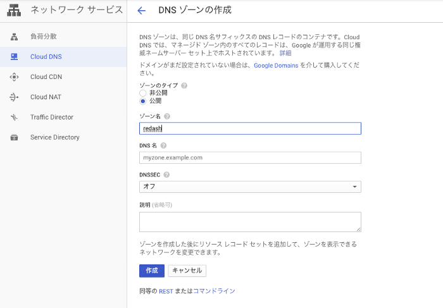Screen dimensions: 443x308
Task: Open the Google Domains link
Action: click(276, 66)
